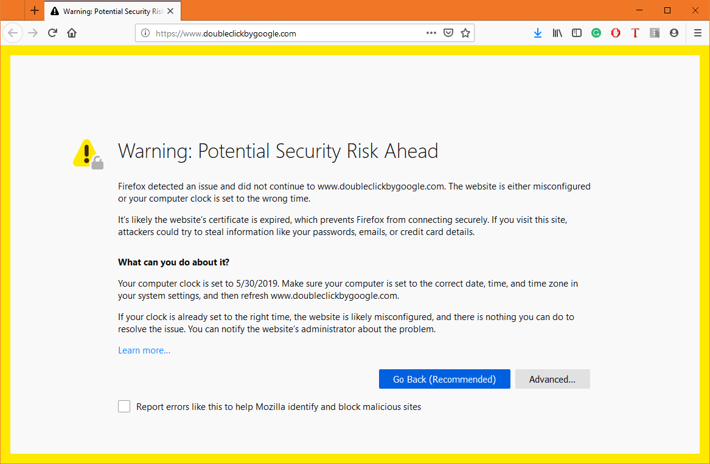Go back one page with the back arrow
This screenshot has height=464, width=710.
(x=13, y=33)
